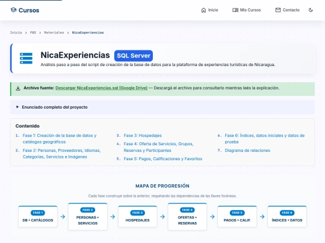Select the FASE 1 DB + Catálogos card
The height and width of the screenshot is (243, 325).
[38, 217]
